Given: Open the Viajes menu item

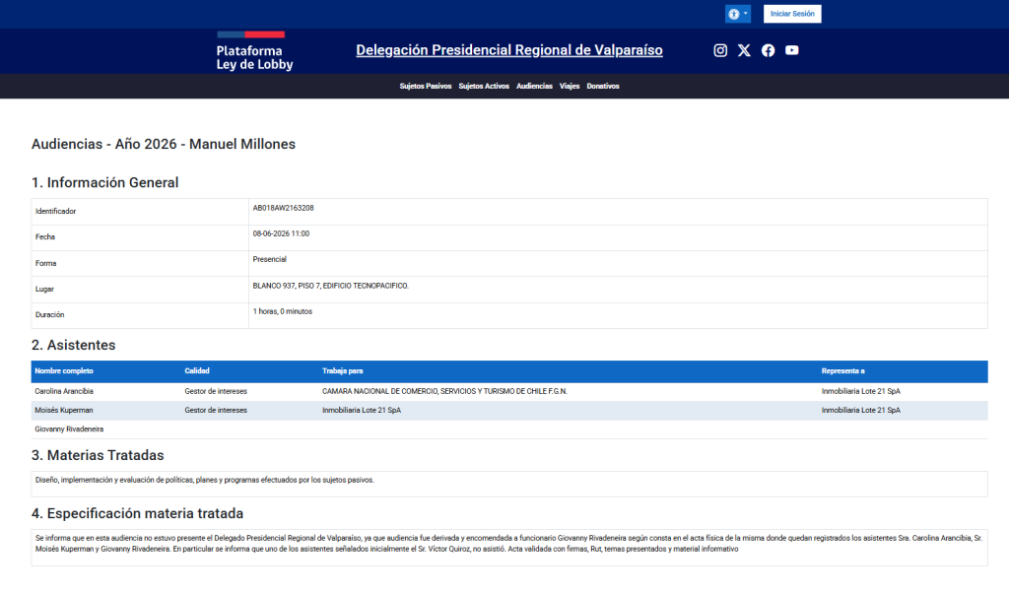Looking at the screenshot, I should (x=570, y=87).
